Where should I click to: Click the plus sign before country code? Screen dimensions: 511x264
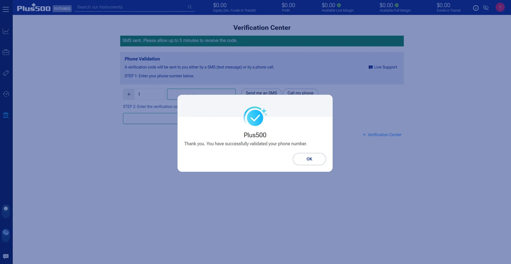(129, 94)
